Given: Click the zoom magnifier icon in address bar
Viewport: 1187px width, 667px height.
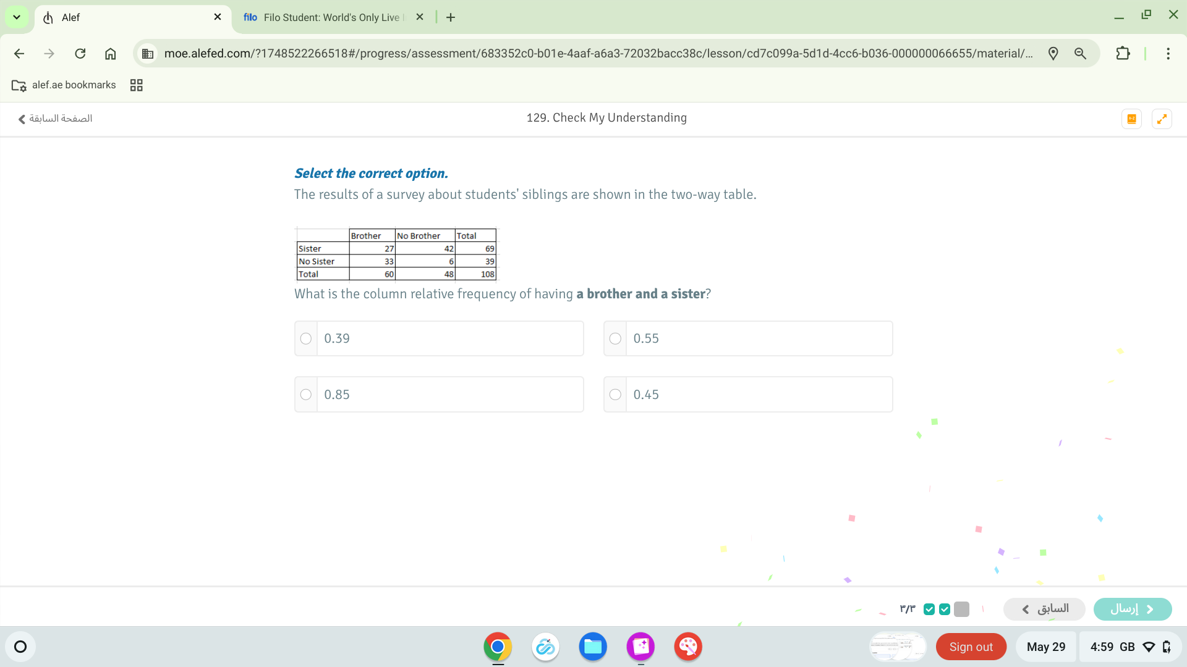Looking at the screenshot, I should click(1080, 54).
